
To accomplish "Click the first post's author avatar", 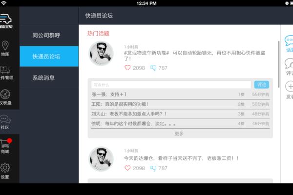I will coord(101,53).
